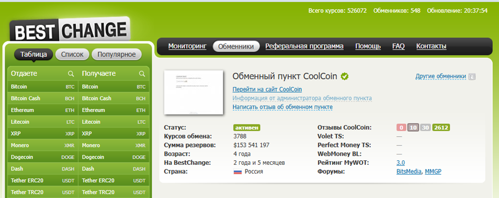Click the country value Россия
The width and height of the screenshot is (499, 198).
254,171
